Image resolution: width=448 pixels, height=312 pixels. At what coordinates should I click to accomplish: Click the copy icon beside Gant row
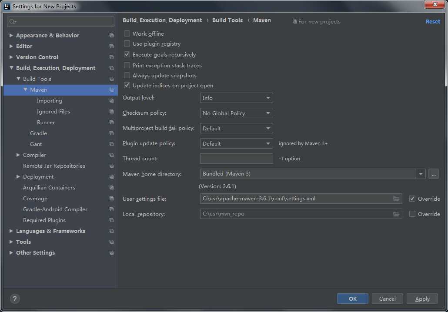coord(111,144)
